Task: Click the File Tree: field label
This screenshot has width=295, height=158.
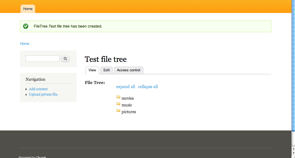Action: pos(95,83)
